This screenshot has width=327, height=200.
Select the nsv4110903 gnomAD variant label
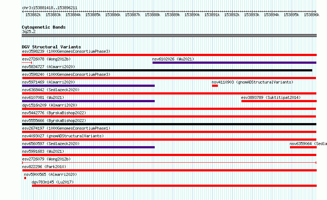pyautogui.click(x=252, y=82)
